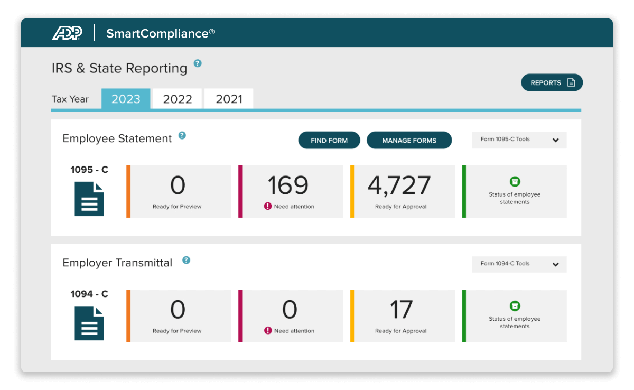Open MANAGE FORMS for 1095-C
Viewport: 634px width, 390px height.
409,140
